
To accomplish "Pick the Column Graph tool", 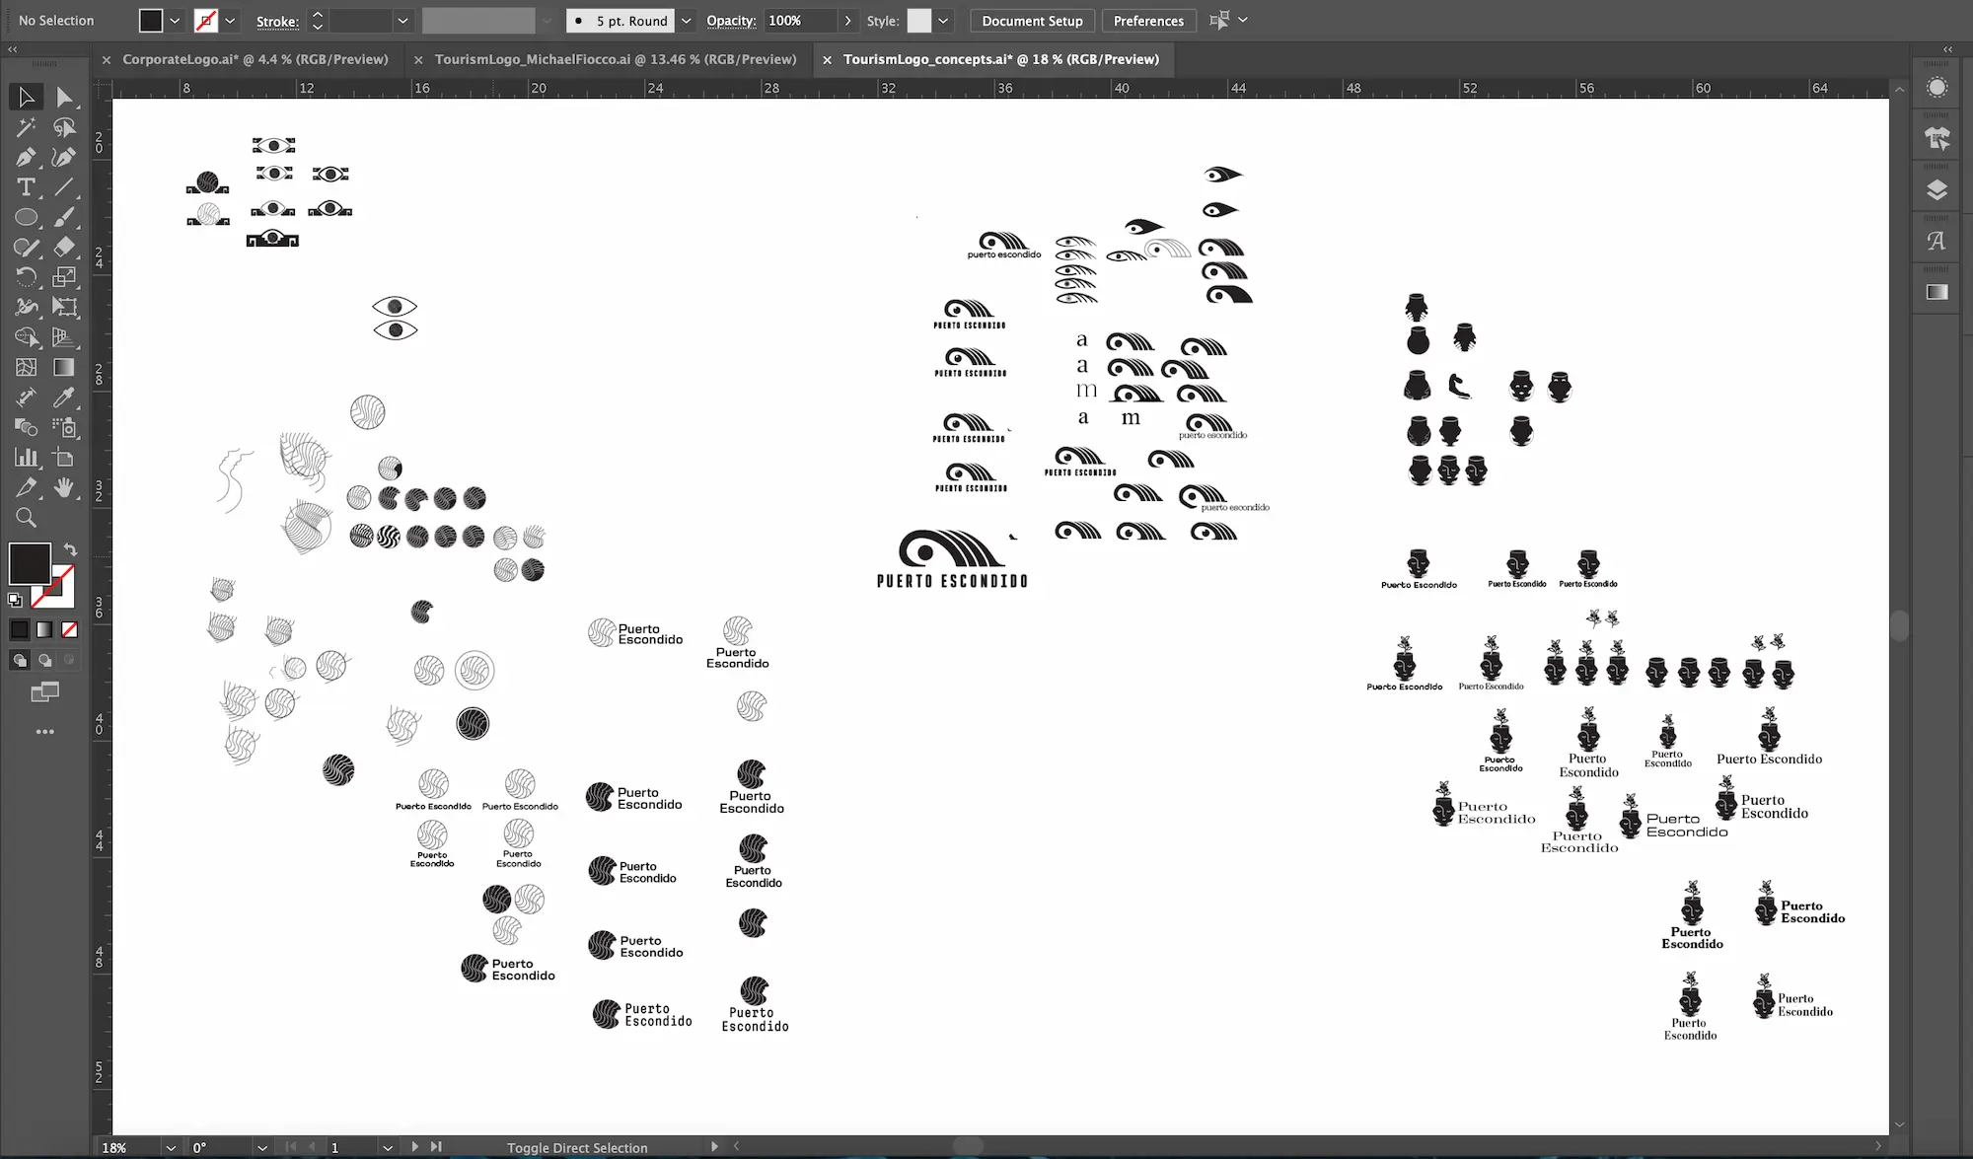I will click(x=27, y=458).
